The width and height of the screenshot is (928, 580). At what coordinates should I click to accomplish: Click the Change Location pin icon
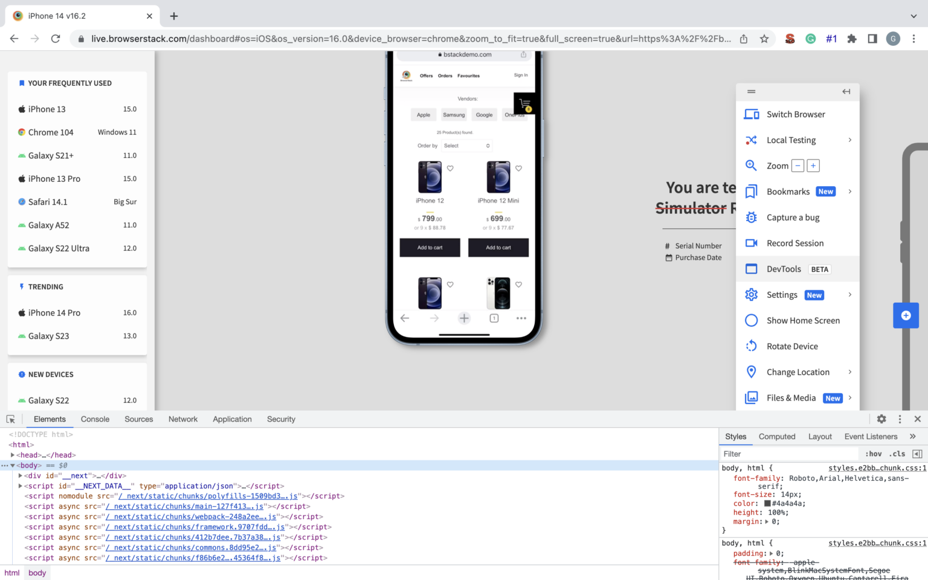click(751, 372)
